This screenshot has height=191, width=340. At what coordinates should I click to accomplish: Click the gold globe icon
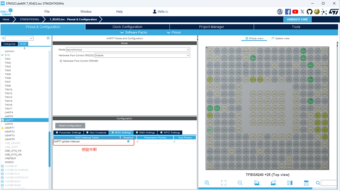316,12
